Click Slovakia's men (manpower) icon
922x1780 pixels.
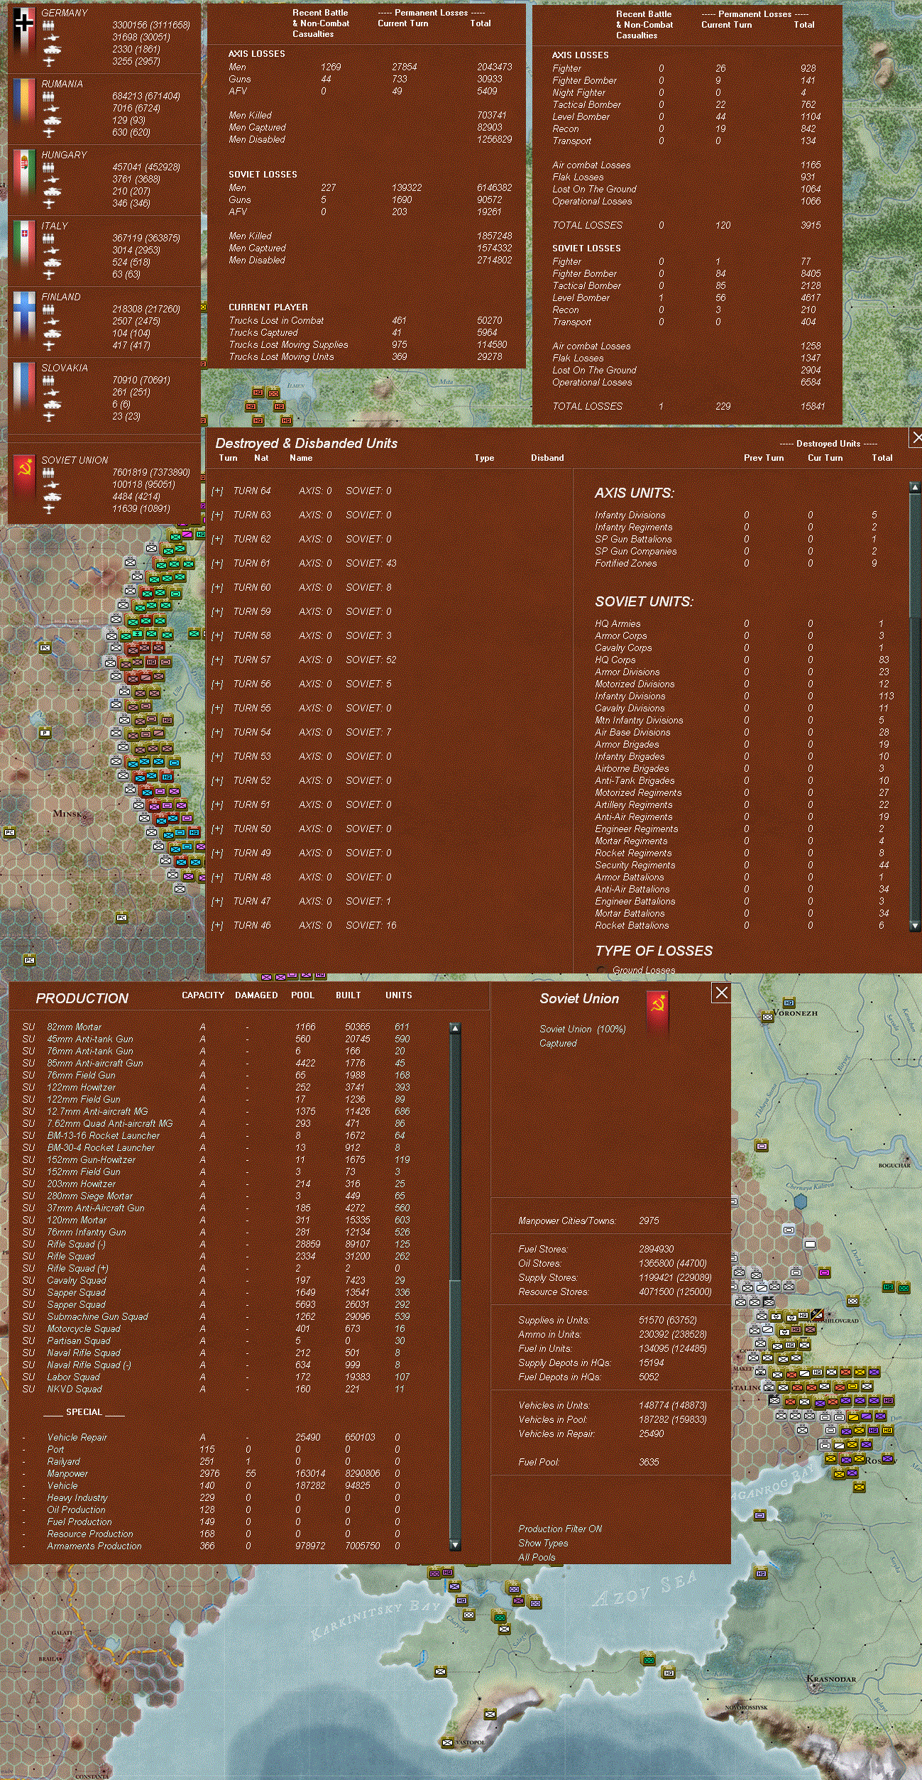click(48, 380)
